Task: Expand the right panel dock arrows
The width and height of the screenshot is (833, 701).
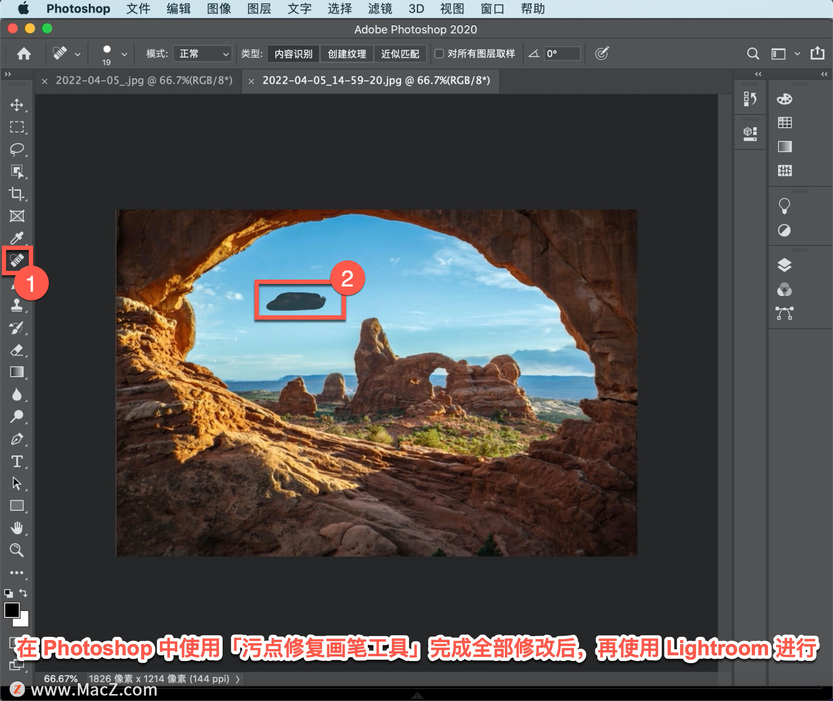Action: 824,74
